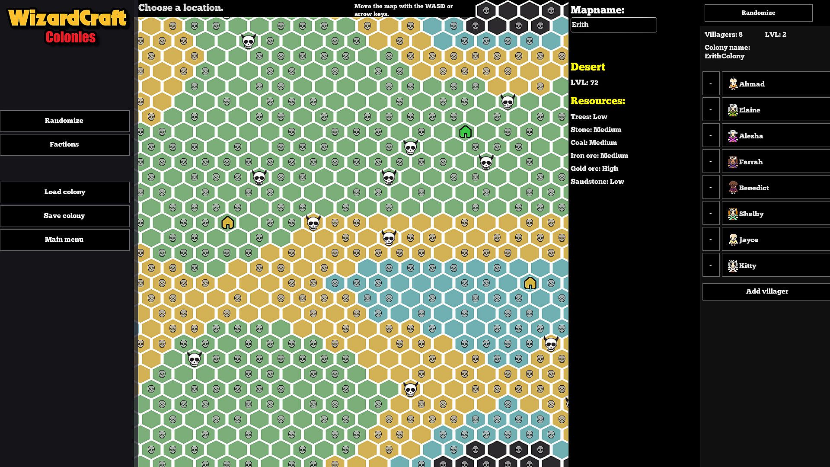830x467 pixels.
Task: Click the green house icon on the map
Action: tap(465, 132)
